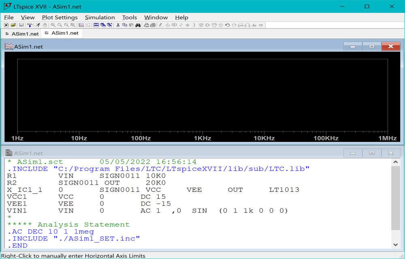
Task: Open the Plot Settings menu
Action: (60, 17)
